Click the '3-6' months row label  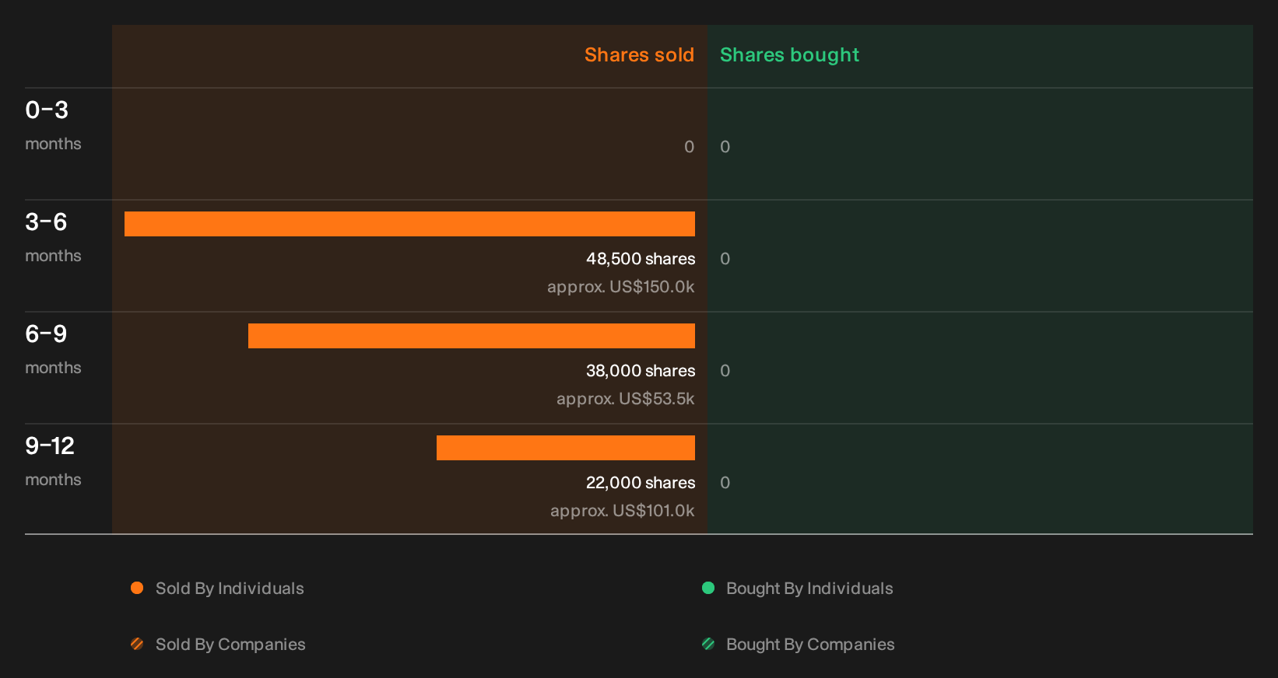(x=46, y=222)
